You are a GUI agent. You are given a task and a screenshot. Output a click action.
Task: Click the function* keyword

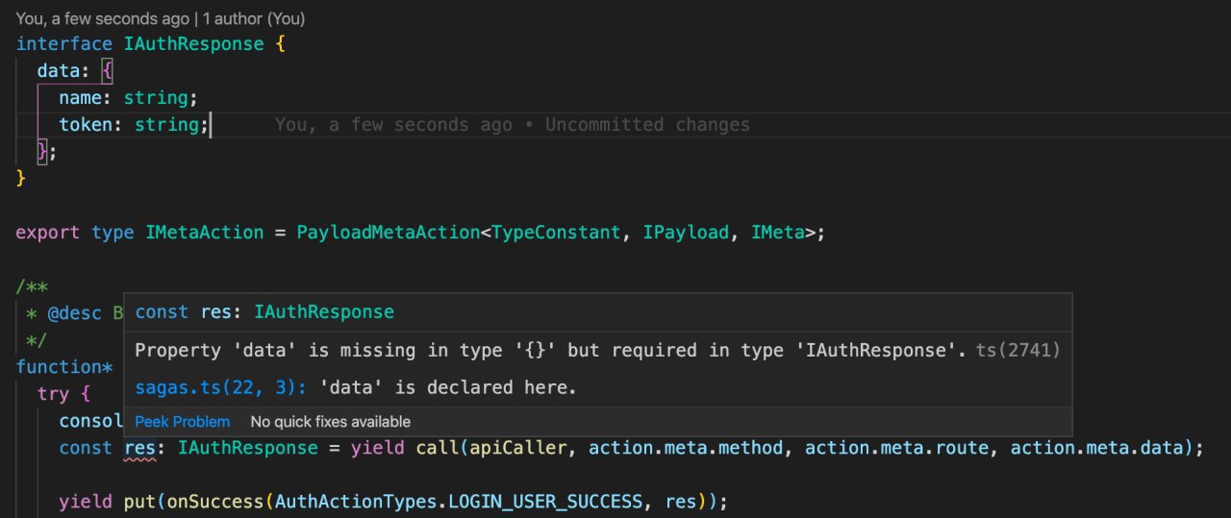(x=64, y=367)
